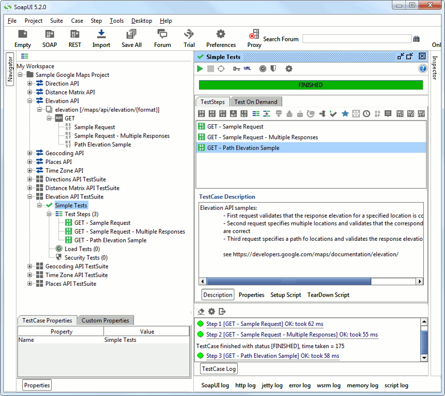This screenshot has width=445, height=396.
Task: Click the green FINISHED progress bar
Action: 311,85
